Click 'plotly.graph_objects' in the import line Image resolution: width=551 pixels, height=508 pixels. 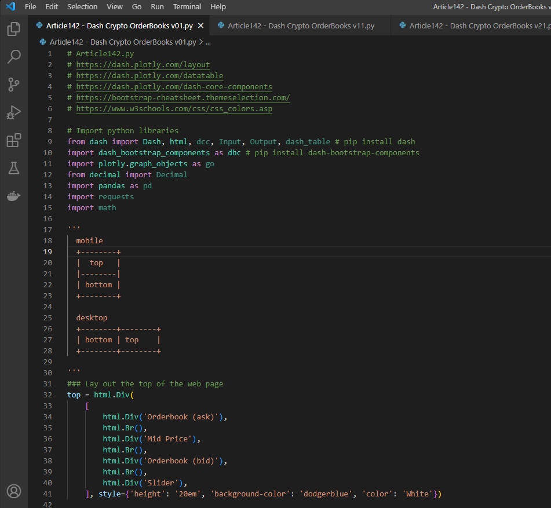coord(143,164)
